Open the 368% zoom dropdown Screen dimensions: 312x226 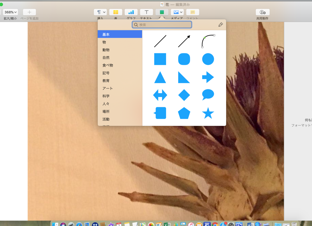click(x=10, y=12)
